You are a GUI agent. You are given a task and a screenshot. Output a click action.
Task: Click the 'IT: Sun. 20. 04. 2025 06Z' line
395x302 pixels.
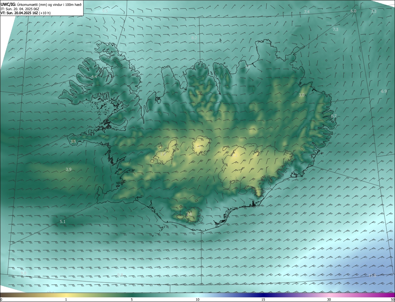click(20, 9)
